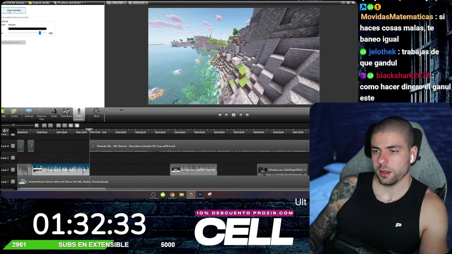The width and height of the screenshot is (452, 254).
Task: Toggle the lock on Track 3
Action: coord(13,158)
